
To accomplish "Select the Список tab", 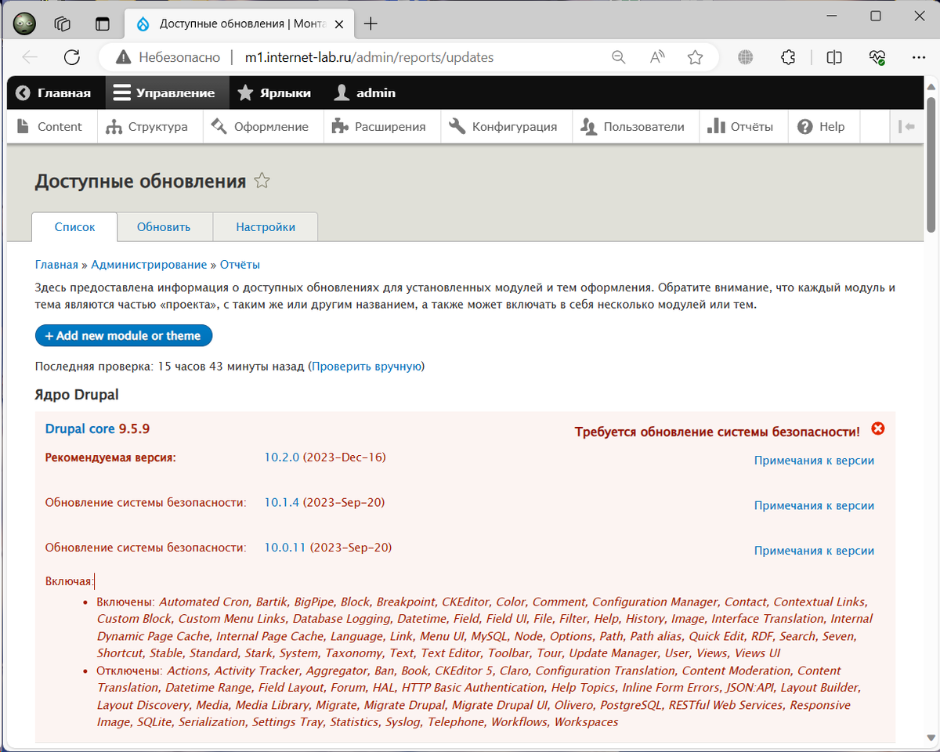I will [x=74, y=227].
